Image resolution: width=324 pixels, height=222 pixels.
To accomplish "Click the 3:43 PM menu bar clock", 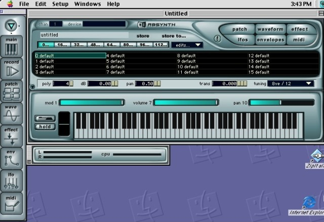I will pyautogui.click(x=301, y=4).
